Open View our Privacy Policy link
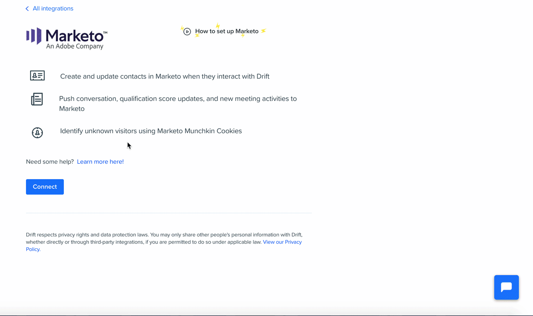533x316 pixels. click(x=282, y=242)
